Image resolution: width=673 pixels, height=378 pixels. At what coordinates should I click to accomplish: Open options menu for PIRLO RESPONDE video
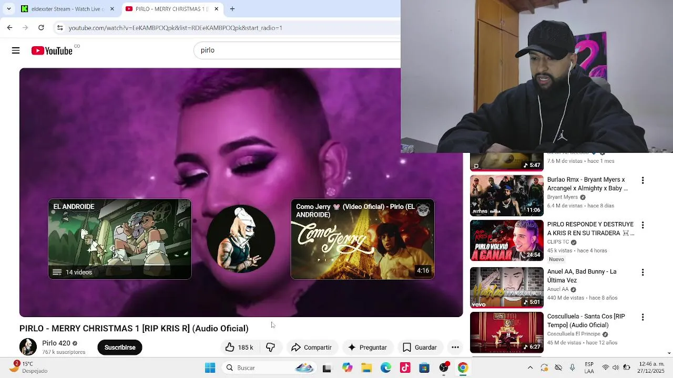(643, 225)
